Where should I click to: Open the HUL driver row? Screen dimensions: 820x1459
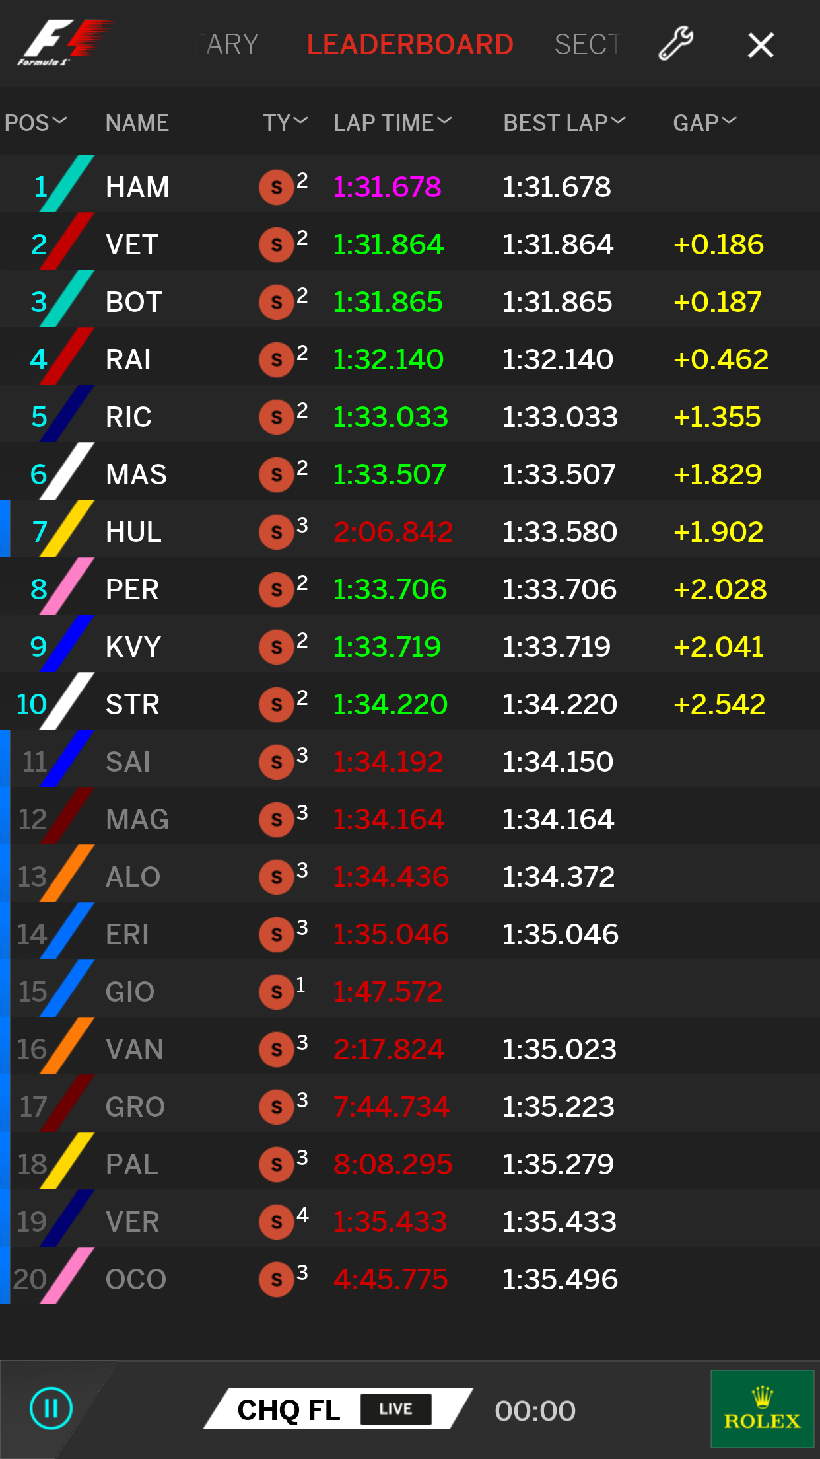pos(133,533)
